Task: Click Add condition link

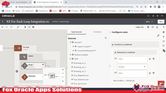Action: [x=119, y=81]
